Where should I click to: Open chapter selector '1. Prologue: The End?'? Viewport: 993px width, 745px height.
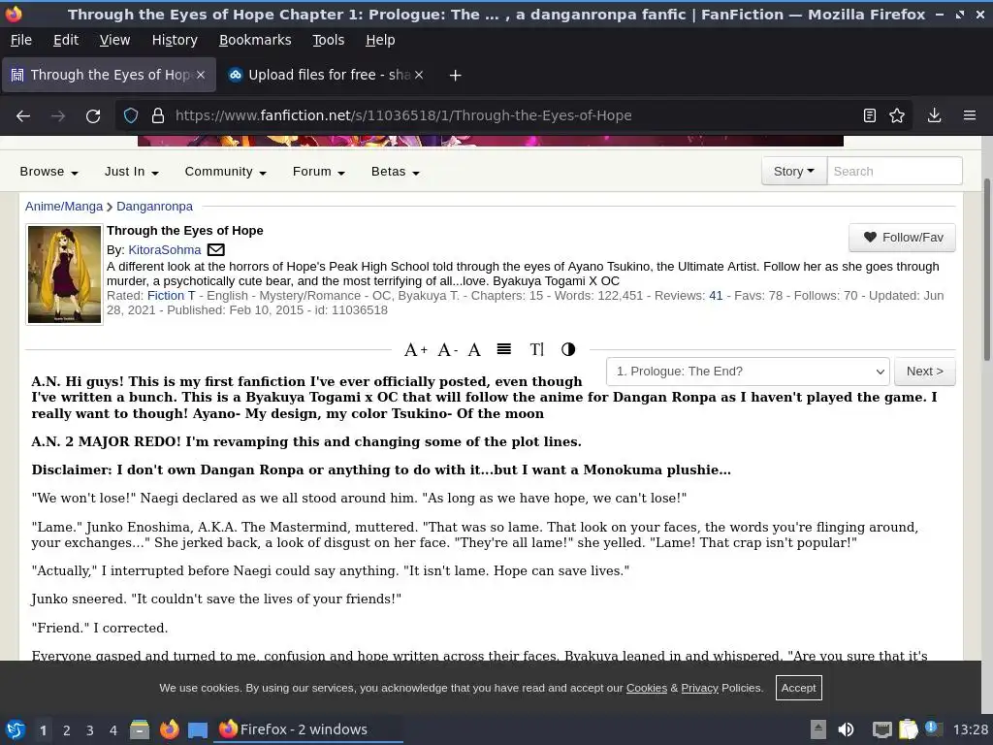(748, 372)
